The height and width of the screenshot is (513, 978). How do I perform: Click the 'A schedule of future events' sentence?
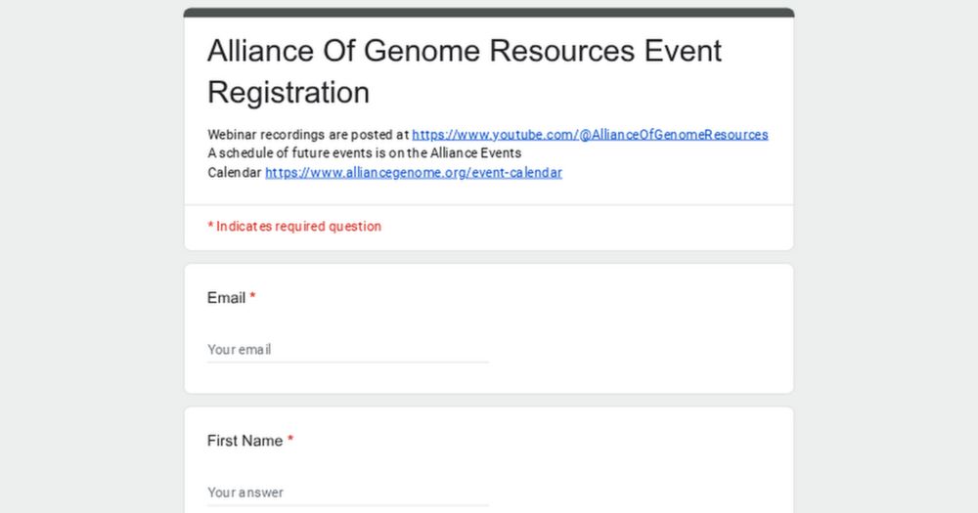point(364,153)
